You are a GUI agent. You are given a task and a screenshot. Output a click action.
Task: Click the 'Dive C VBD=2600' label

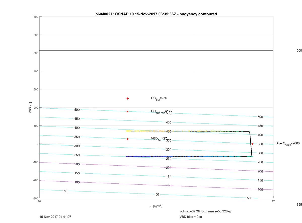[288, 144]
